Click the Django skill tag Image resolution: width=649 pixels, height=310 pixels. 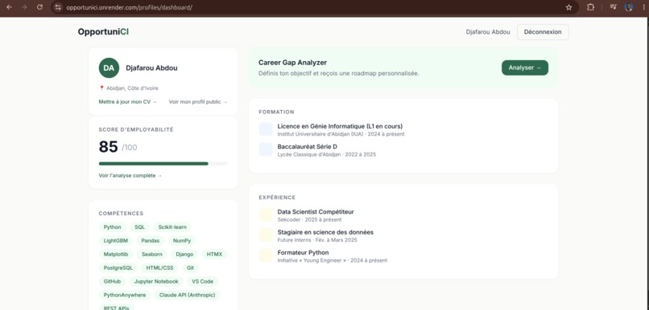184,255
